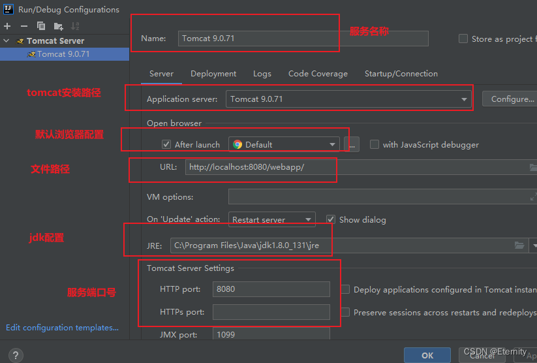The image size is (537, 363).
Task: Open the Application server dropdown
Action: pos(348,99)
